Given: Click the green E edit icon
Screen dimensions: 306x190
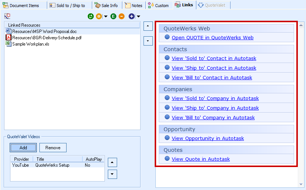Looking at the screenshot, I should [113, 16].
